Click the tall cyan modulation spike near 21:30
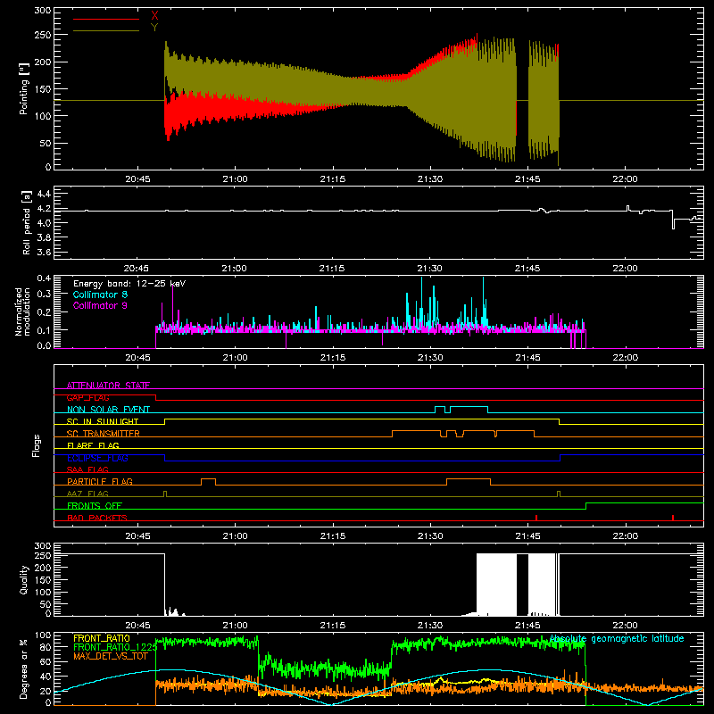The height and width of the screenshot is (714, 714). pyautogui.click(x=421, y=301)
